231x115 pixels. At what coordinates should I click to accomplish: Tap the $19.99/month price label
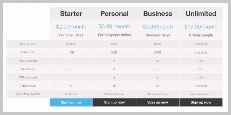[x=201, y=27]
